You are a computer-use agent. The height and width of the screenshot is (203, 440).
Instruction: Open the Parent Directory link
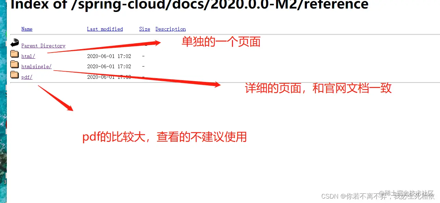coord(43,46)
